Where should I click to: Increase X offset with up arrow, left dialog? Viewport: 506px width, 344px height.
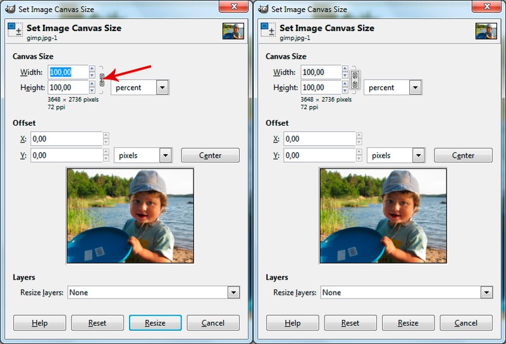click(x=106, y=135)
